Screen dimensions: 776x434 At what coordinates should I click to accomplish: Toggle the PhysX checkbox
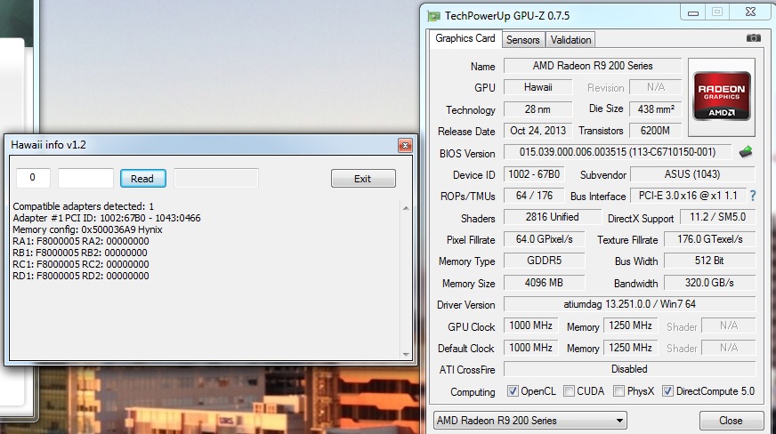tap(618, 391)
